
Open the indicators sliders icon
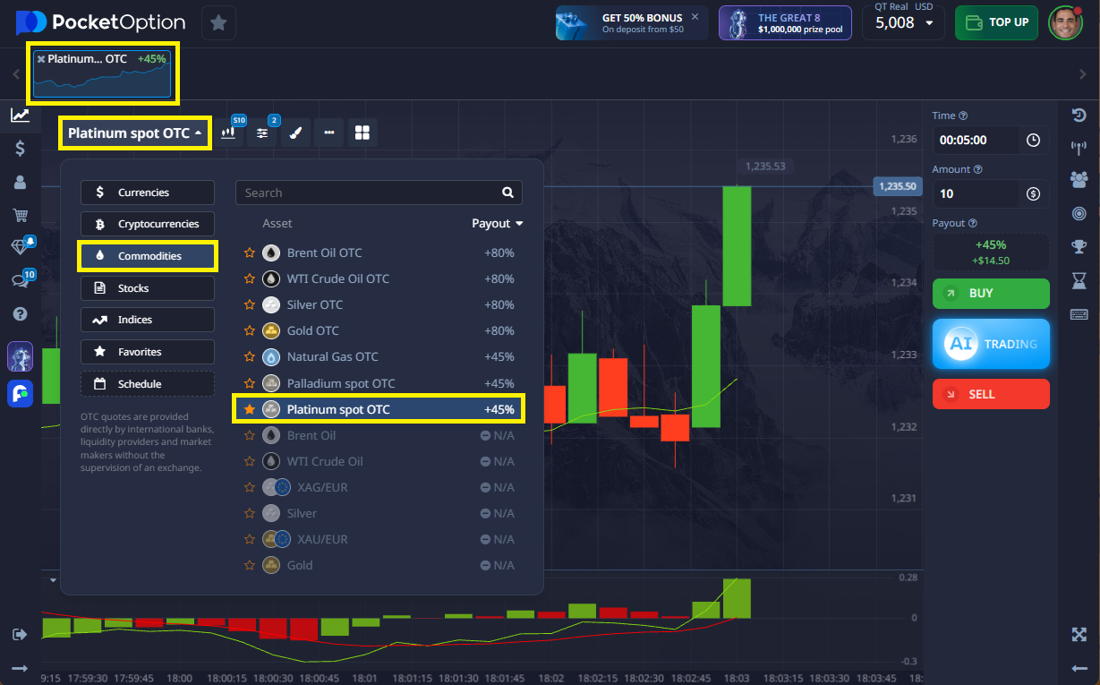[x=263, y=133]
